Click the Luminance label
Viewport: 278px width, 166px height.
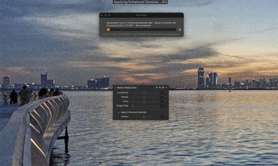[123, 93]
